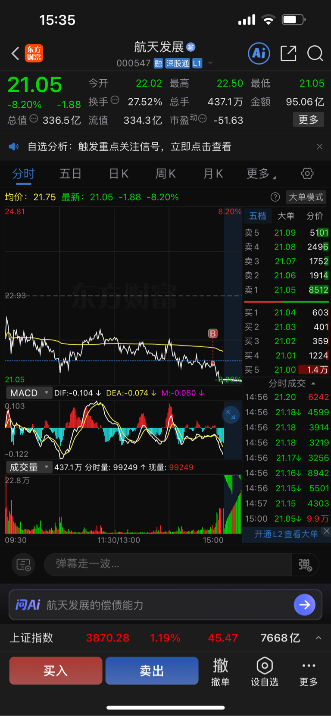Open search with the magnifier icon
Viewport: 331px width, 716px height.
coord(315,53)
